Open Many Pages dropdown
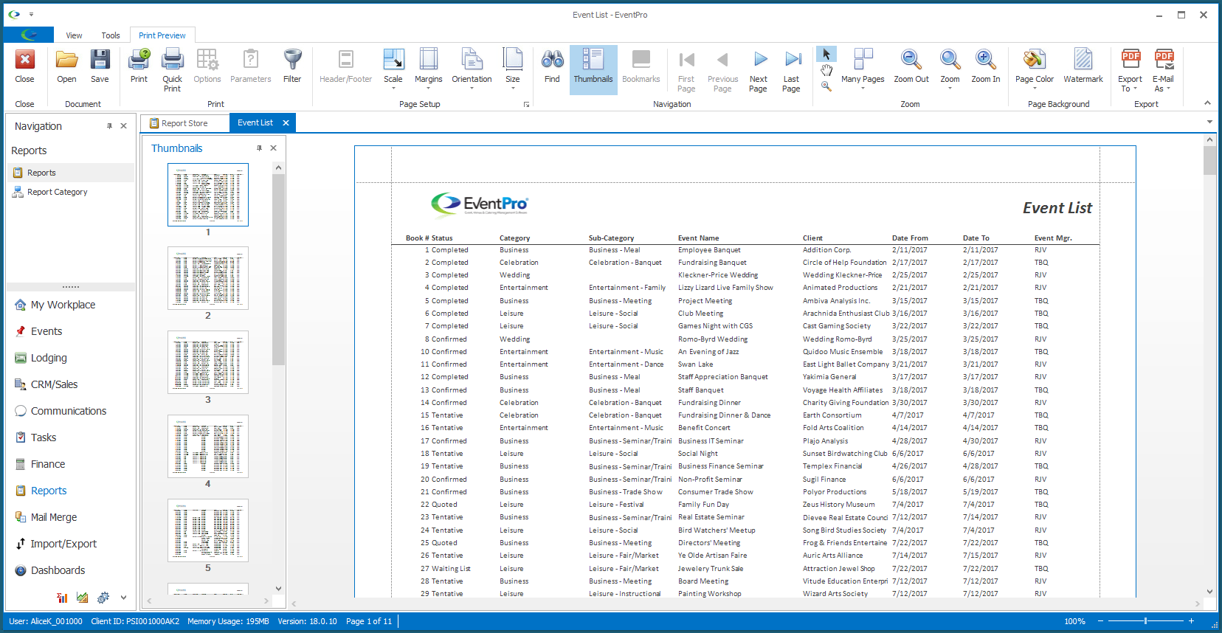1222x633 pixels. [863, 70]
